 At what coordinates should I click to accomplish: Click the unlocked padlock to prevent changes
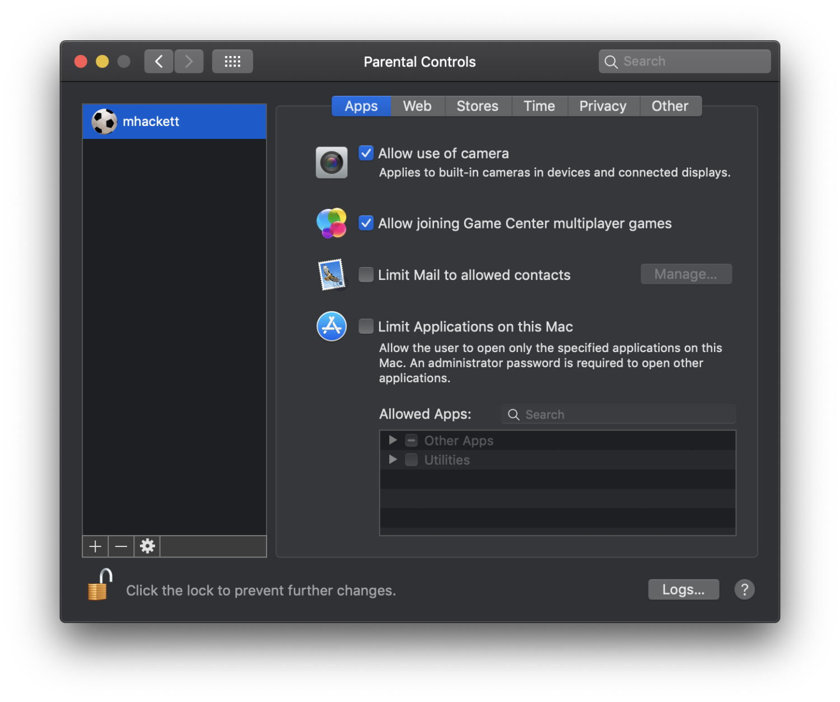(99, 584)
